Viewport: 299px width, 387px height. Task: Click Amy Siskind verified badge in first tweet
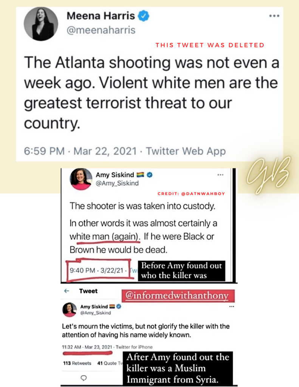(150, 175)
